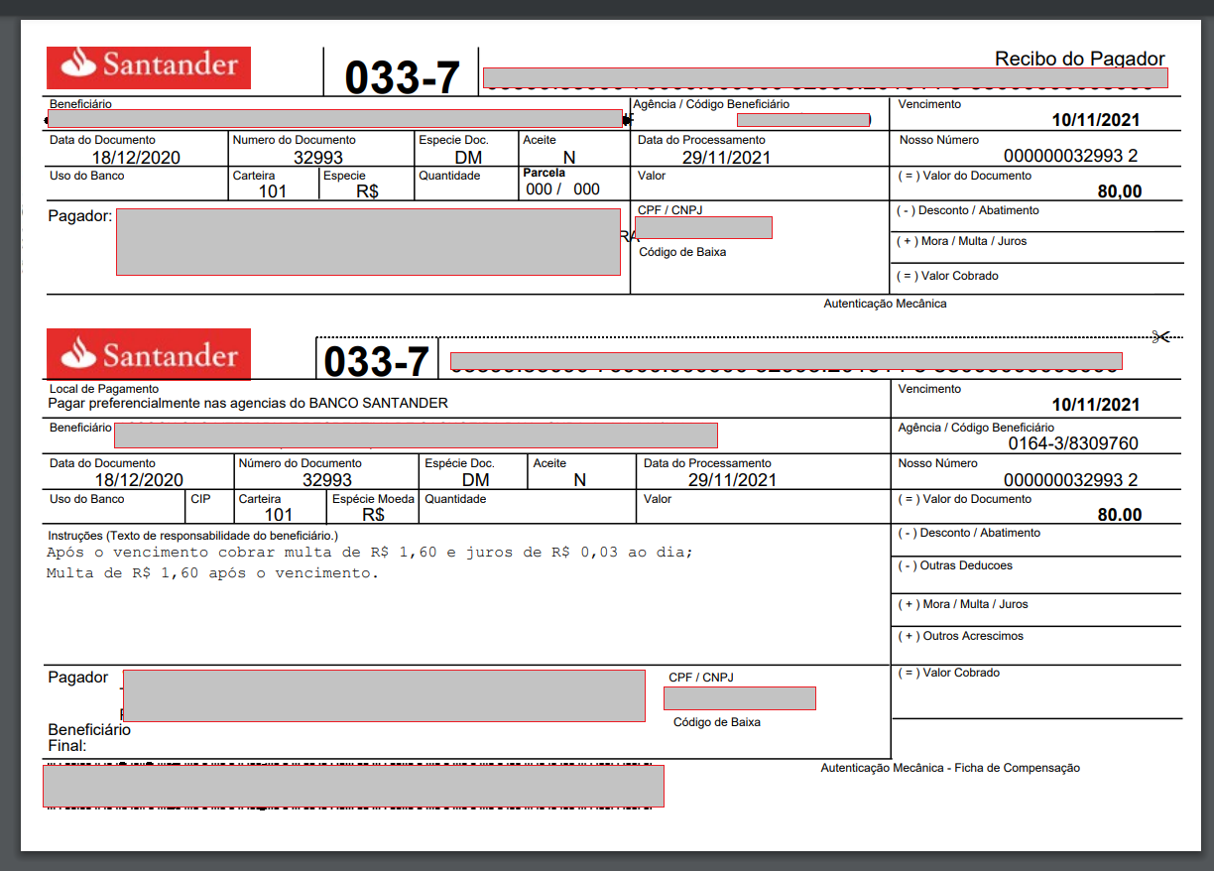
Task: Click '( + ) Outros Acrescimos' field label
Action: [x=960, y=636]
